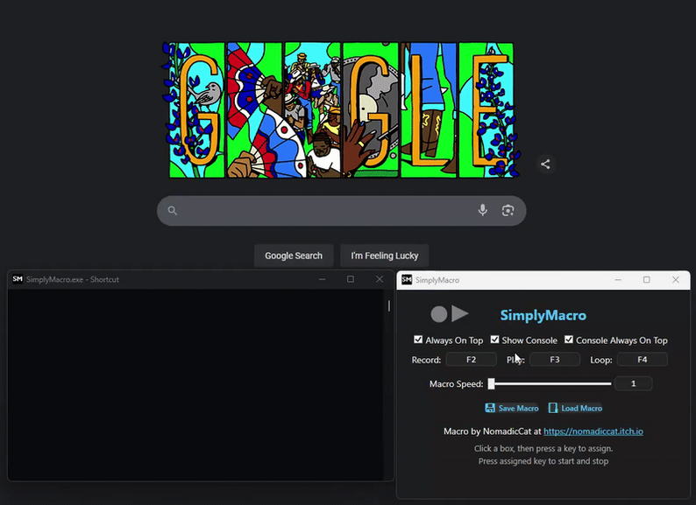Click the Macro Speed slider handle

tap(492, 383)
